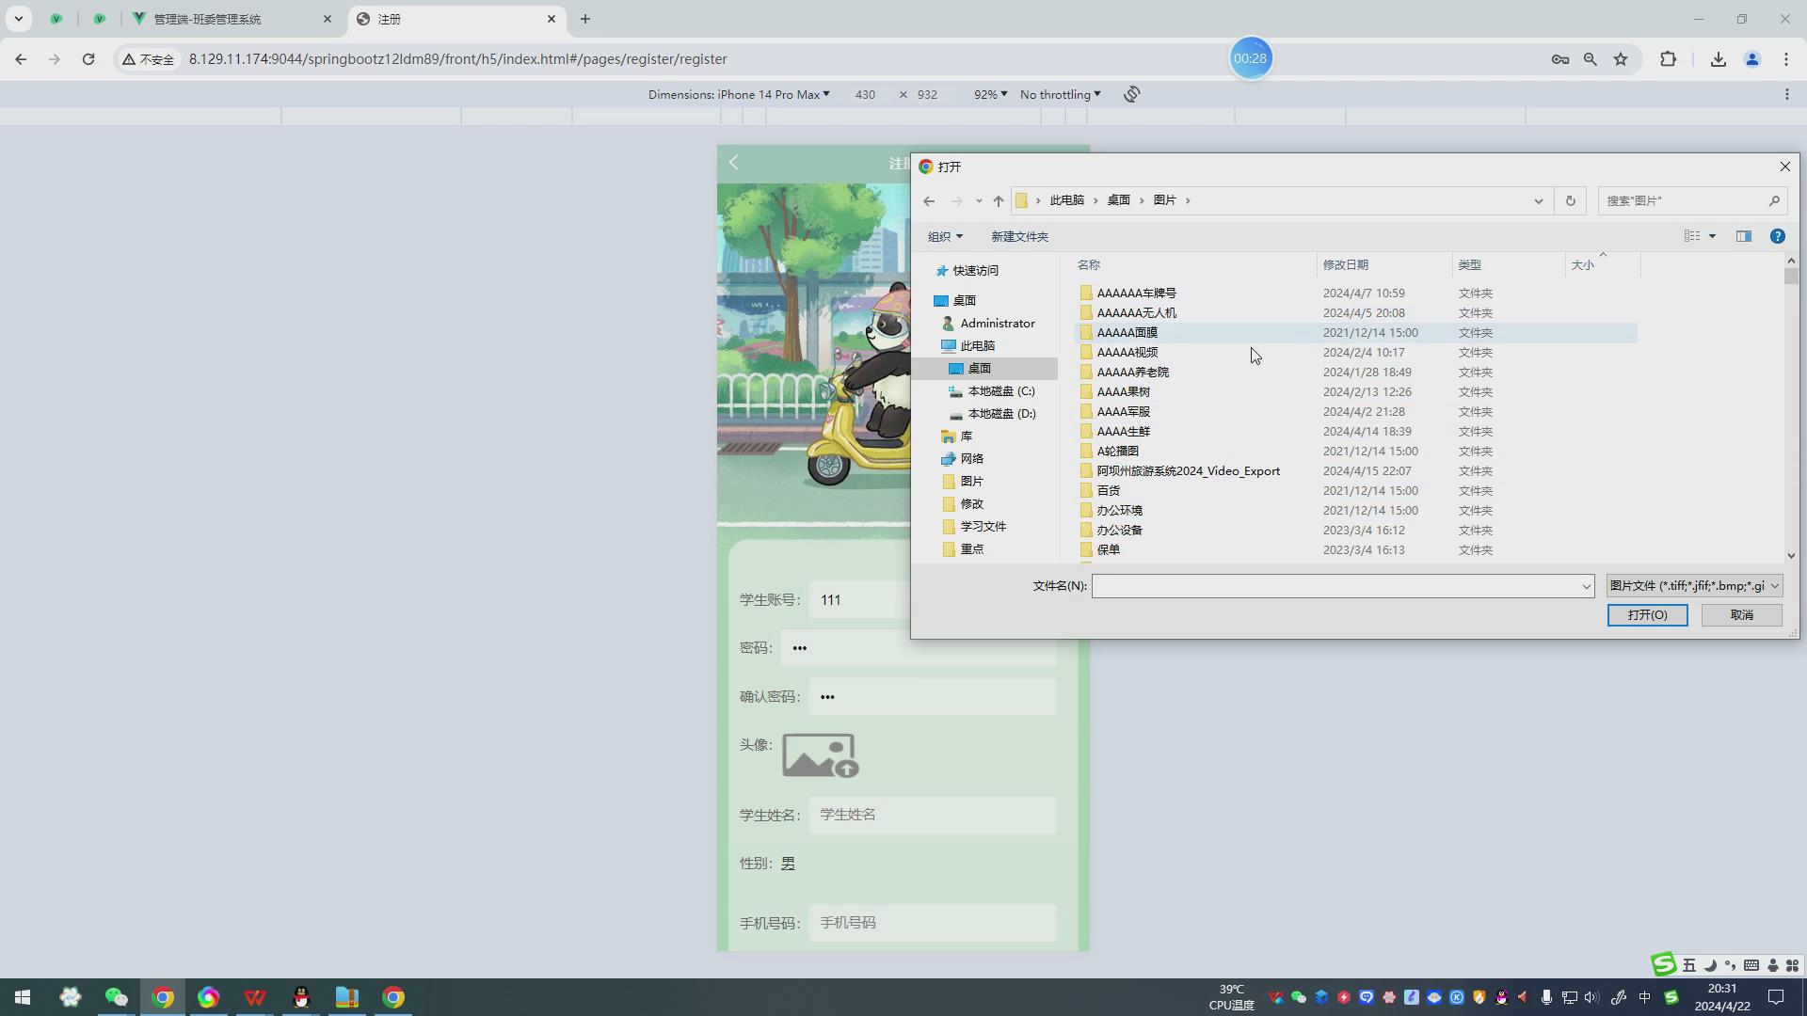Image resolution: width=1807 pixels, height=1016 pixels.
Task: Click the 文件名 input field
Action: (x=1336, y=586)
